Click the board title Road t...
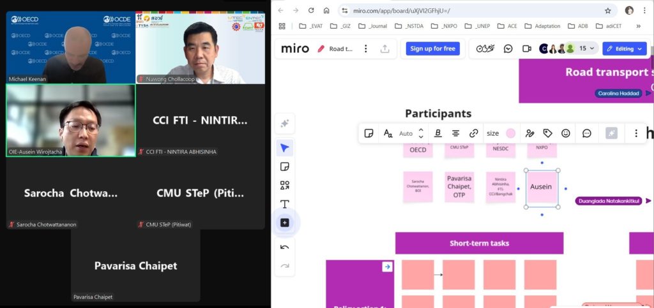Viewport: 654px width, 308px height. (341, 48)
